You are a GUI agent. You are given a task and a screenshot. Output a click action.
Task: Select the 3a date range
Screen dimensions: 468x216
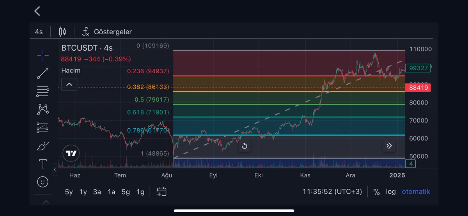[x=97, y=192]
